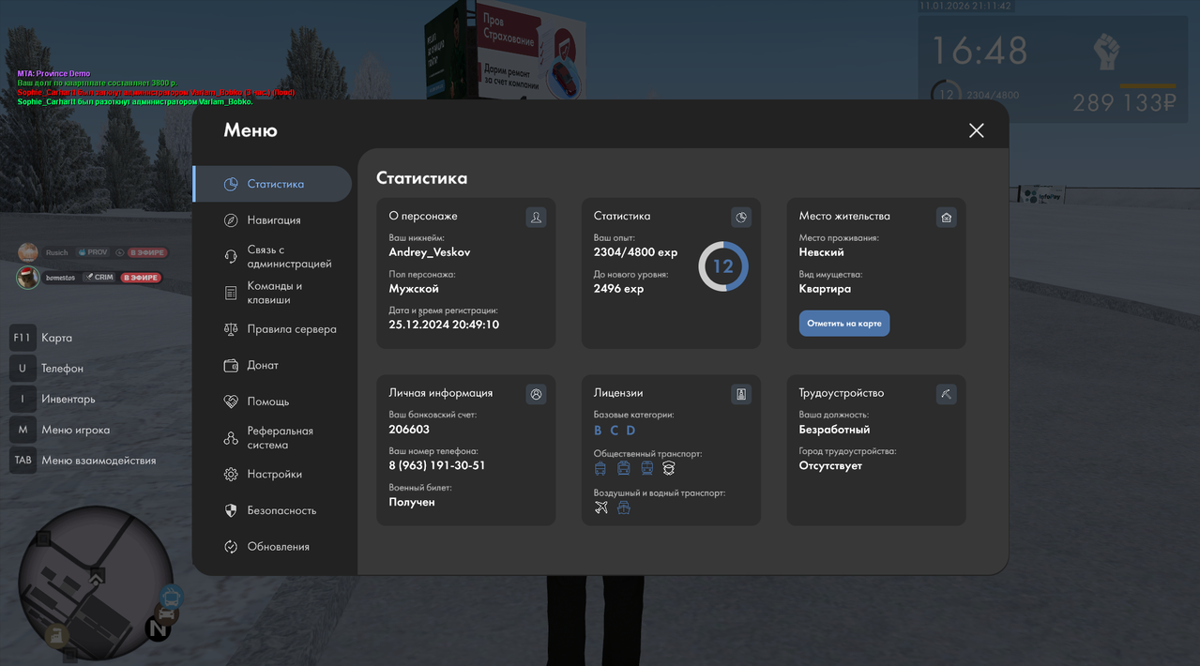
Task: Click the residence value Невский
Action: [822, 252]
